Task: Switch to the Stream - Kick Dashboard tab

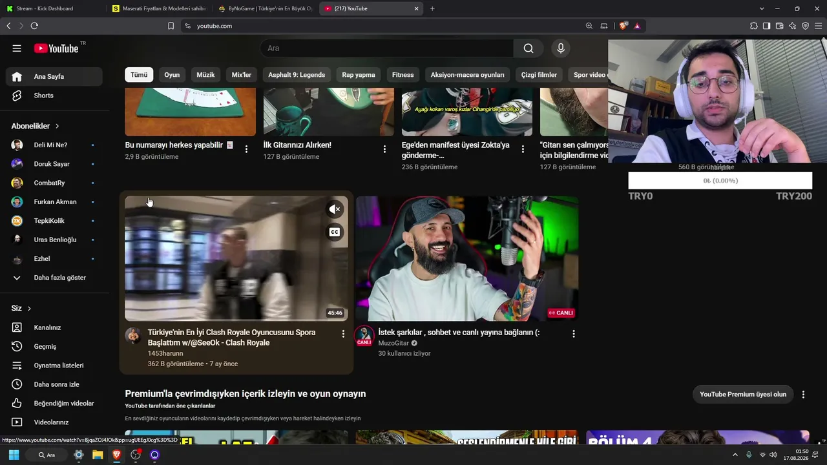Action: [53, 8]
